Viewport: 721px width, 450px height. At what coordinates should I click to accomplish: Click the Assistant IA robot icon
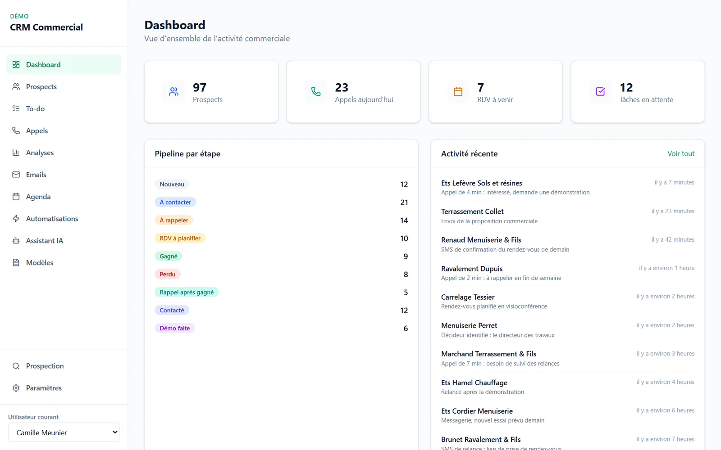pos(16,241)
